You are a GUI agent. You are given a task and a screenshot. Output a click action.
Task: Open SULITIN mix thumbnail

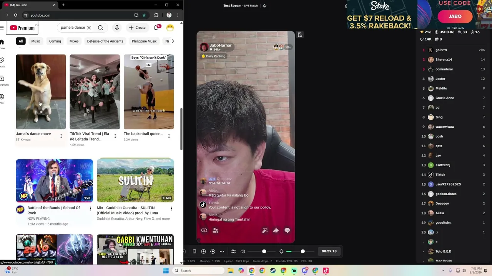point(135,180)
